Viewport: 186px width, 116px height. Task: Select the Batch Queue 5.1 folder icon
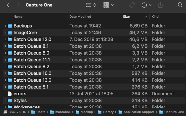click(x=10, y=87)
